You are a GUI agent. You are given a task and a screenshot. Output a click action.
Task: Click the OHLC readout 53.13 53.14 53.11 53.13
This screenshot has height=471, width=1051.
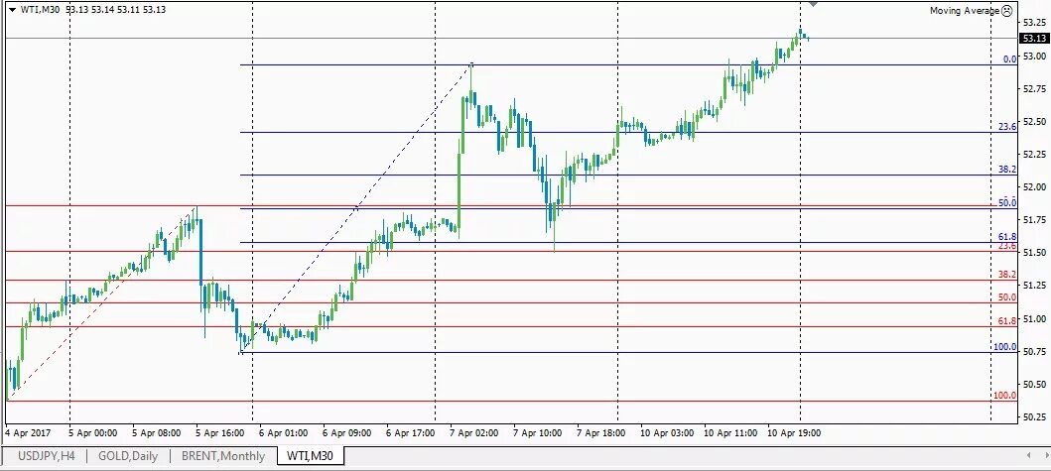[x=116, y=9]
